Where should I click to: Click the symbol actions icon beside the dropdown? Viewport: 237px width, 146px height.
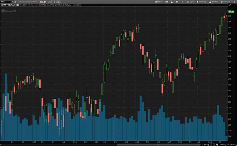tap(16, 2)
